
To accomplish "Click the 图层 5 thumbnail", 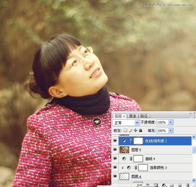I will click(x=124, y=150).
